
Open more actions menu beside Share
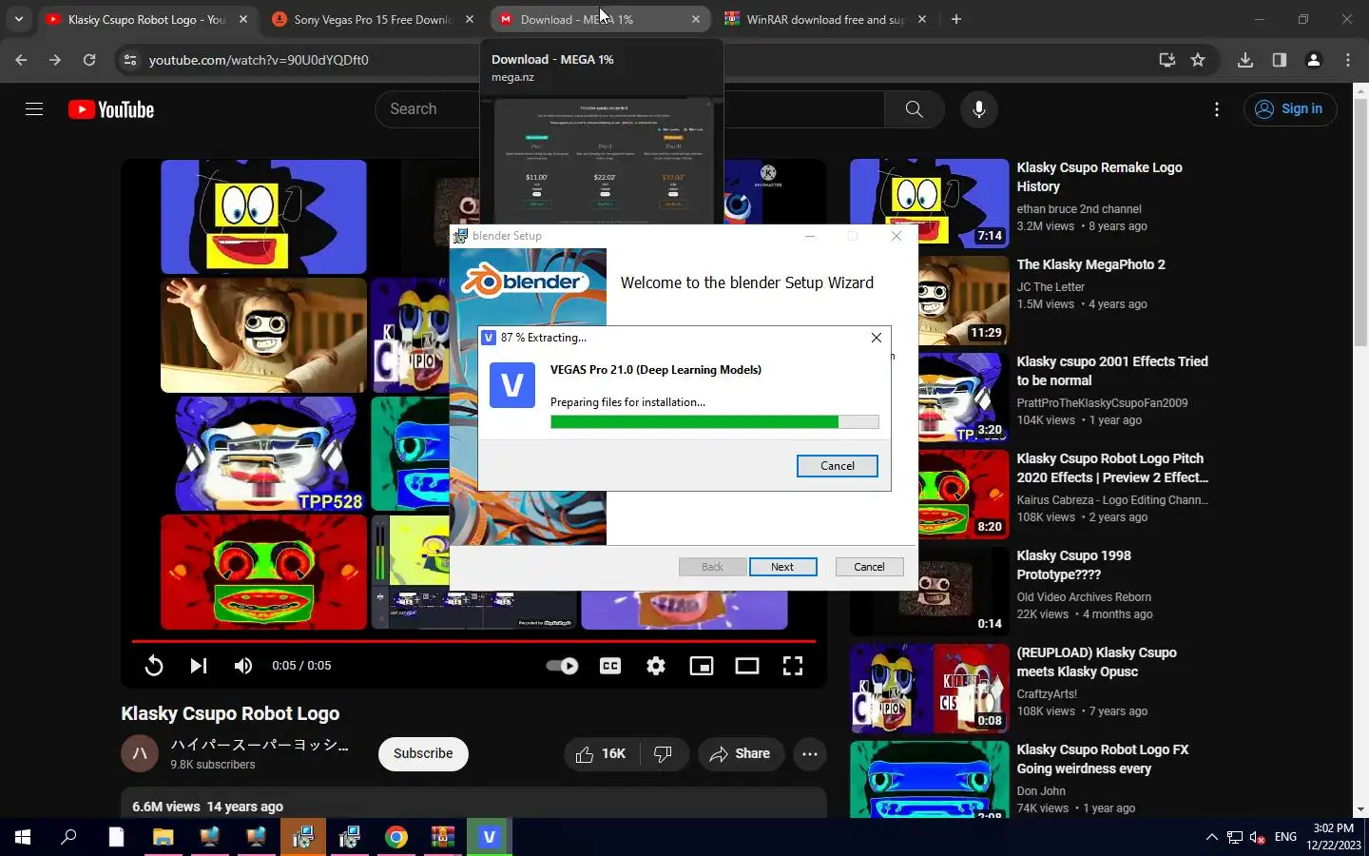tap(810, 754)
